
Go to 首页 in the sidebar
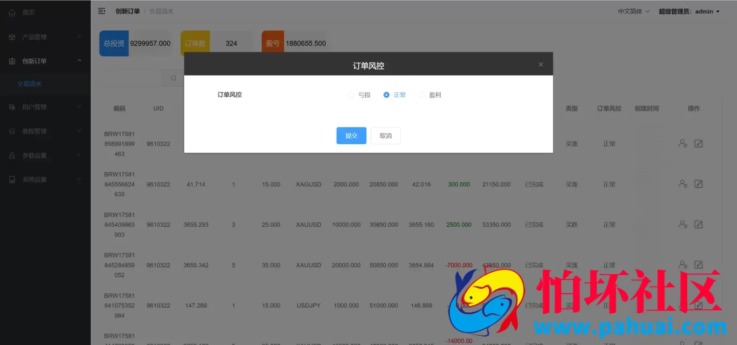coord(45,12)
